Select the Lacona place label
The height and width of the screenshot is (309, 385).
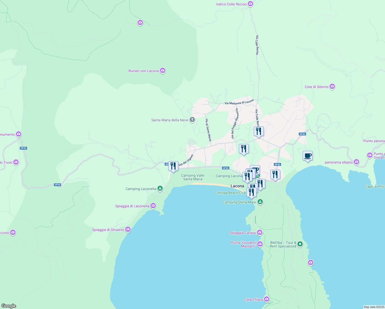click(x=238, y=186)
